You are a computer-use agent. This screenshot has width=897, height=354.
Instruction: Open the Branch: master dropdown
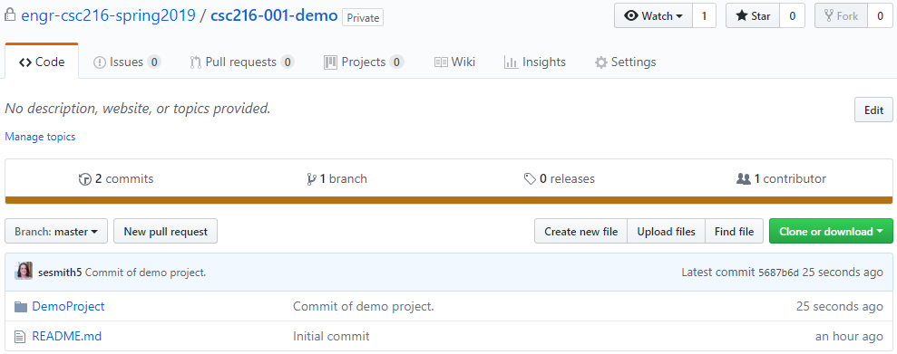click(56, 231)
